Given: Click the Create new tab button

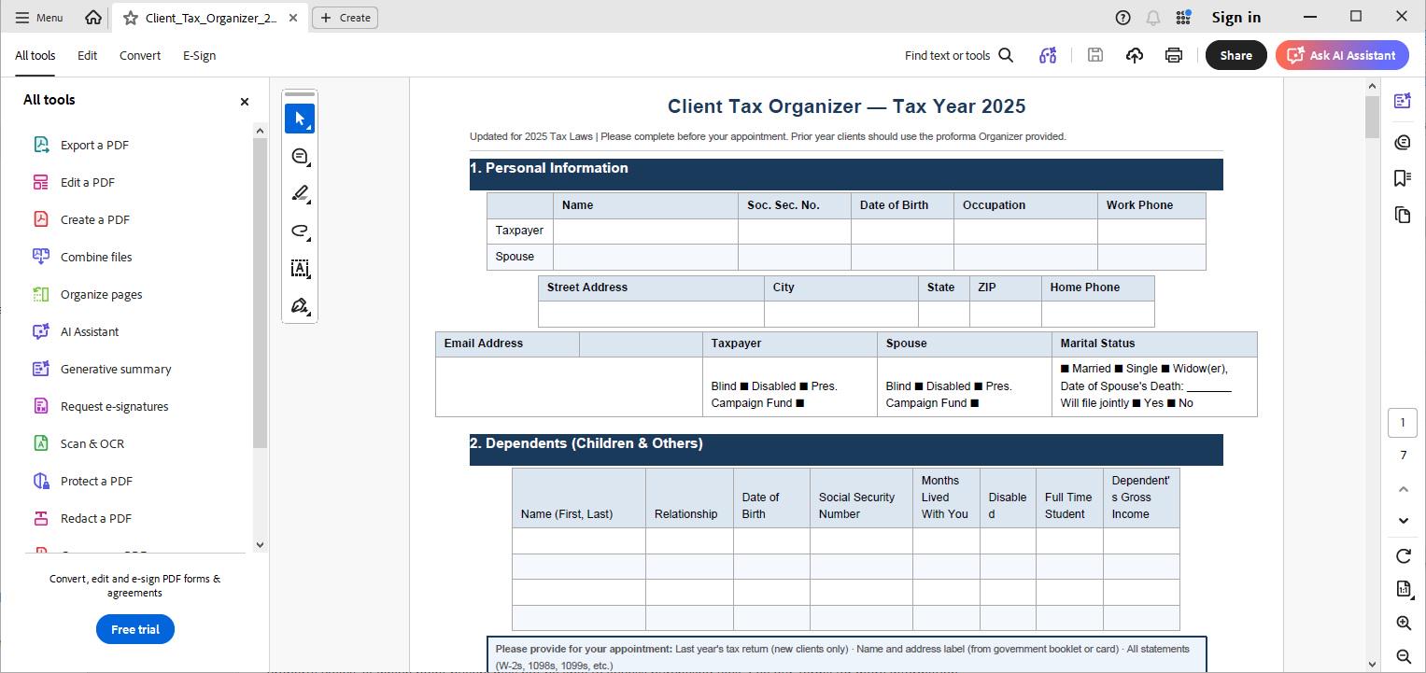Looking at the screenshot, I should [x=345, y=17].
